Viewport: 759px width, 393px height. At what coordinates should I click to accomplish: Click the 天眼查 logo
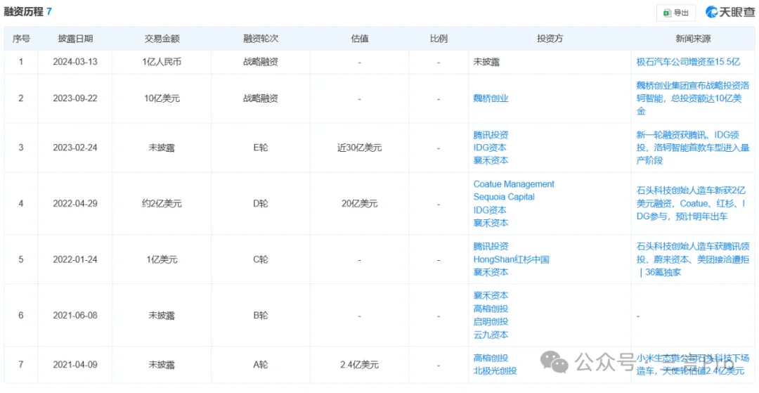[x=730, y=13]
